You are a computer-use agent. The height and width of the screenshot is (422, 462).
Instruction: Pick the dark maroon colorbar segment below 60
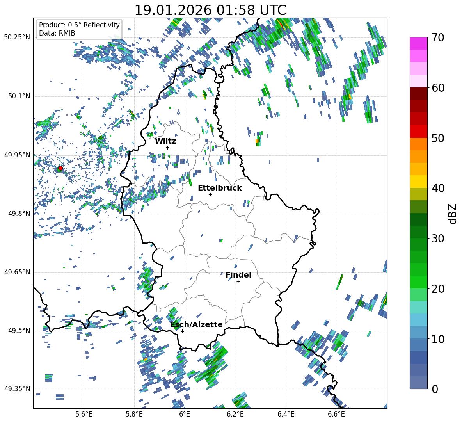418,94
